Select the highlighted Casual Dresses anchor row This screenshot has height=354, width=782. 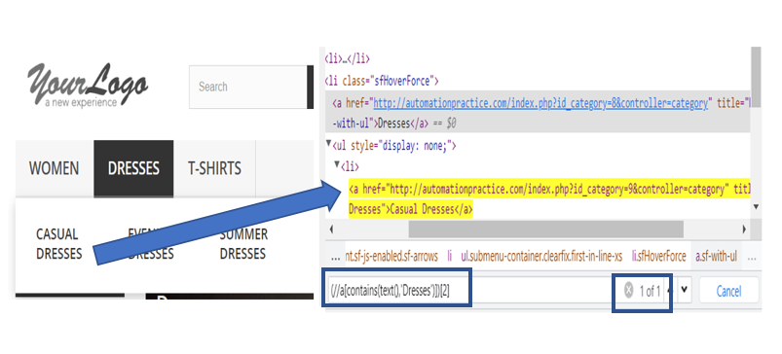[548, 199]
